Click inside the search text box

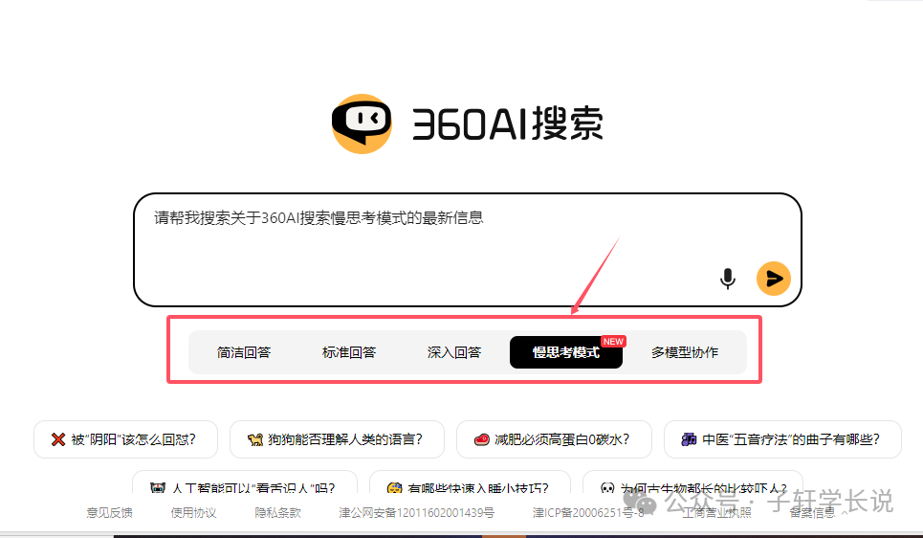468,250
